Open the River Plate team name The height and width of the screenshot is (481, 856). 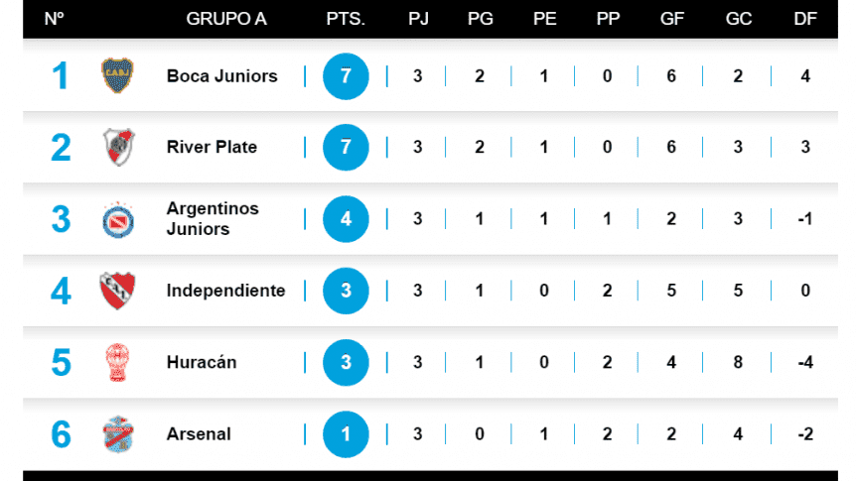tap(212, 147)
